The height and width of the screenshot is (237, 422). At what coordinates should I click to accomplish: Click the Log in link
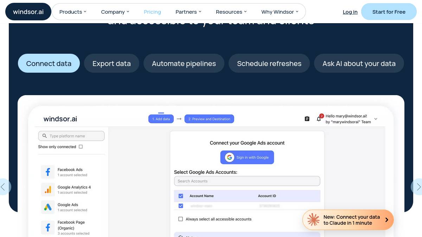click(350, 12)
